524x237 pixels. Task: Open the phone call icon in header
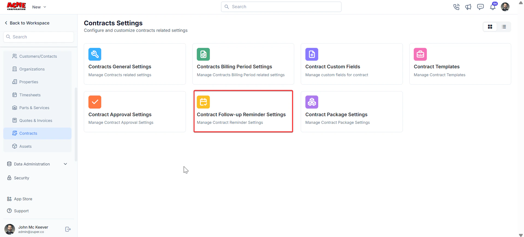click(x=456, y=7)
